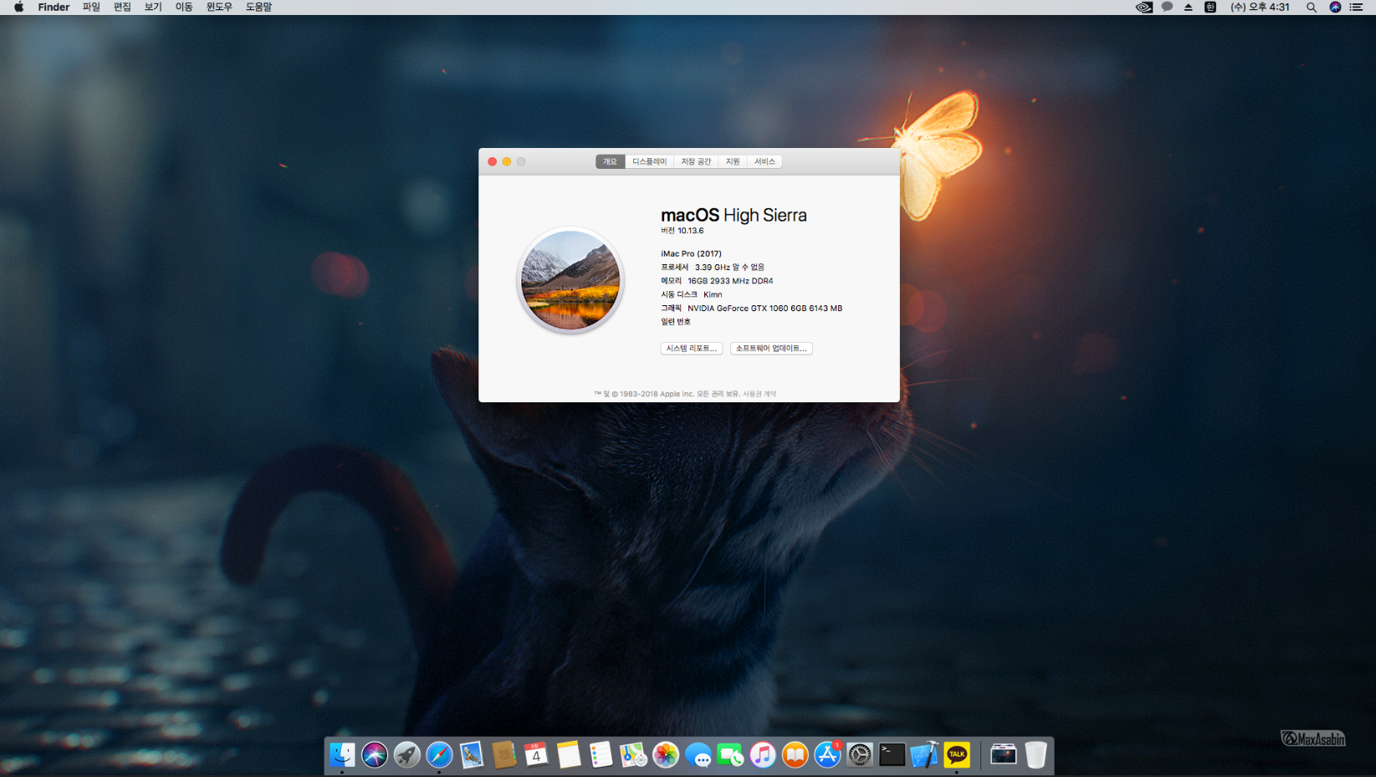1376x777 pixels.
Task: Switch to the 저장 공간 tab
Action: click(x=696, y=161)
